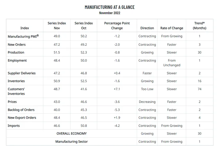Click the "+7.1" percentage point change cell
The width and height of the screenshot is (219, 146).
pyautogui.click(x=117, y=89)
